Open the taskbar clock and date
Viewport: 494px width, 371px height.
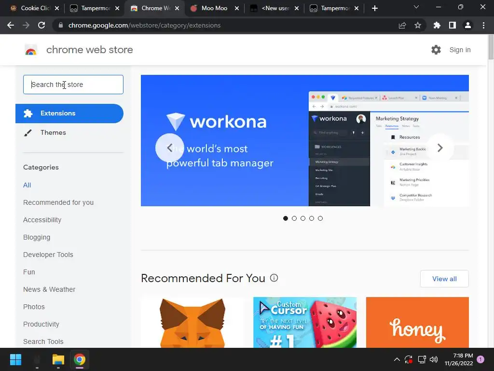459,359
